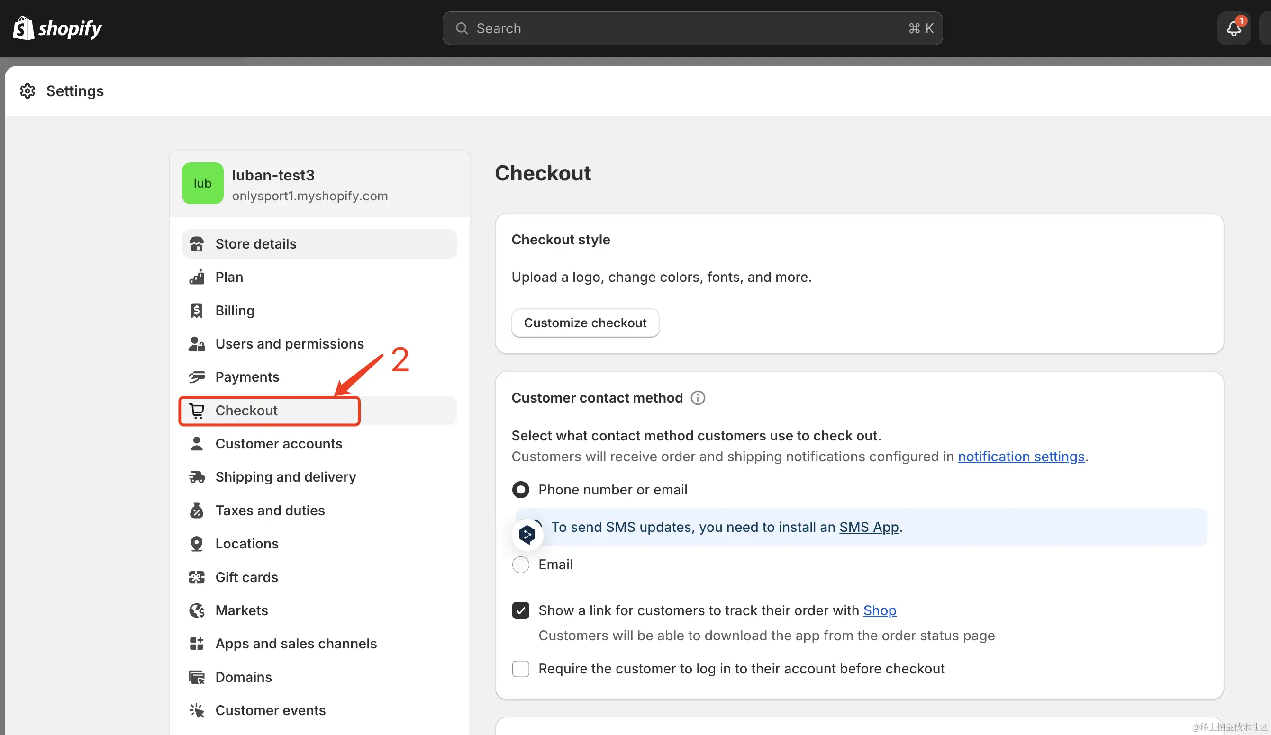Image resolution: width=1271 pixels, height=735 pixels.
Task: Select the Email radio option
Action: [520, 565]
